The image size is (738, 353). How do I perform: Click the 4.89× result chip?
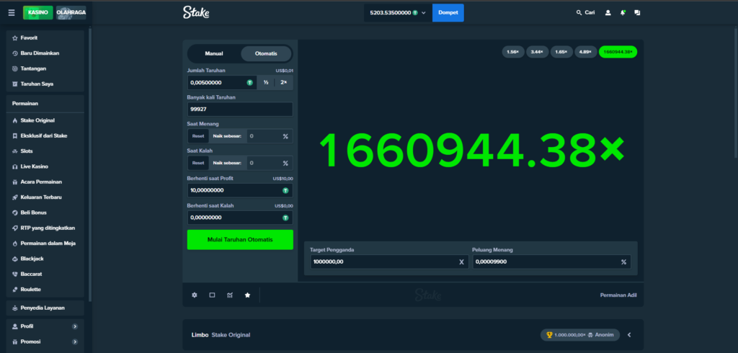pyautogui.click(x=585, y=52)
